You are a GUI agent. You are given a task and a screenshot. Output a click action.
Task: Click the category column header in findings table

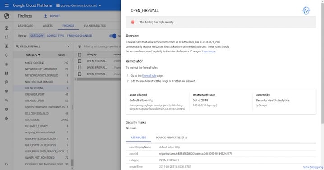tap(92, 55)
